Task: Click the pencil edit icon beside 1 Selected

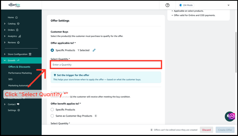Action: tap(94, 50)
